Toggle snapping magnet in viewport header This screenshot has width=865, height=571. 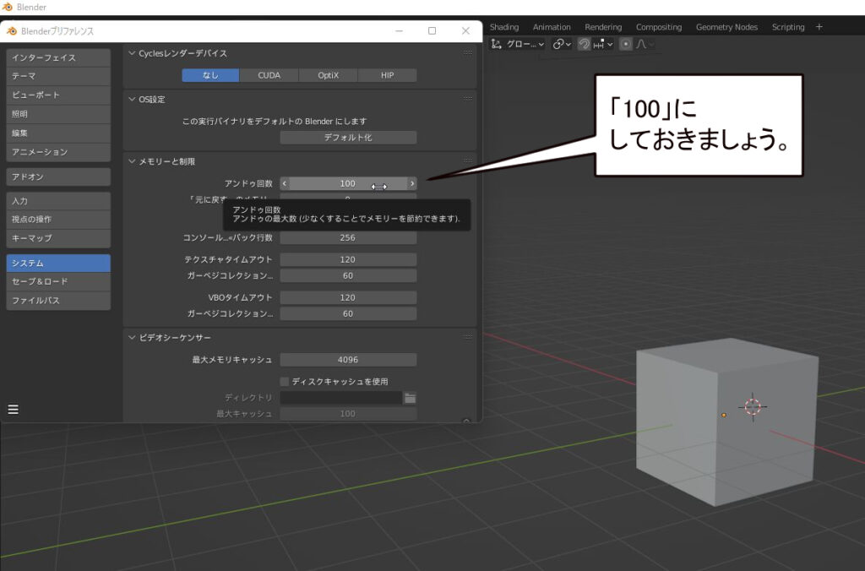pyautogui.click(x=584, y=44)
